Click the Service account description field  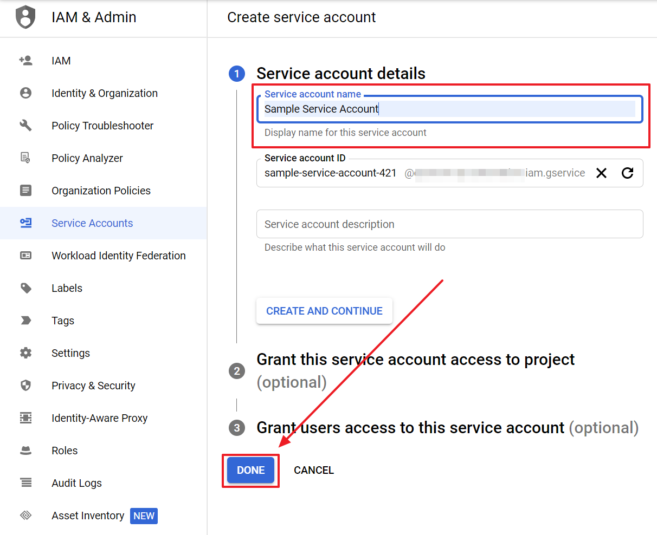click(x=449, y=224)
